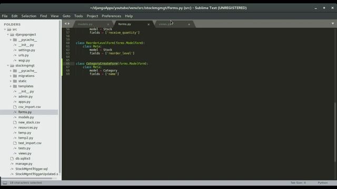The image size is (337, 189).
Task: Open the Edit menu
Action: [x=14, y=16]
